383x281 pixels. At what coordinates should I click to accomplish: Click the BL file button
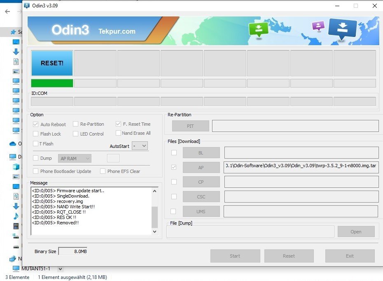click(201, 153)
